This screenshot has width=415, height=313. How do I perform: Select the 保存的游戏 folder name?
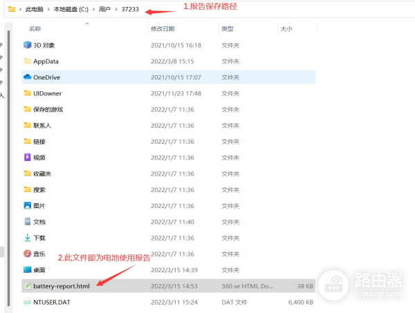[x=48, y=109]
